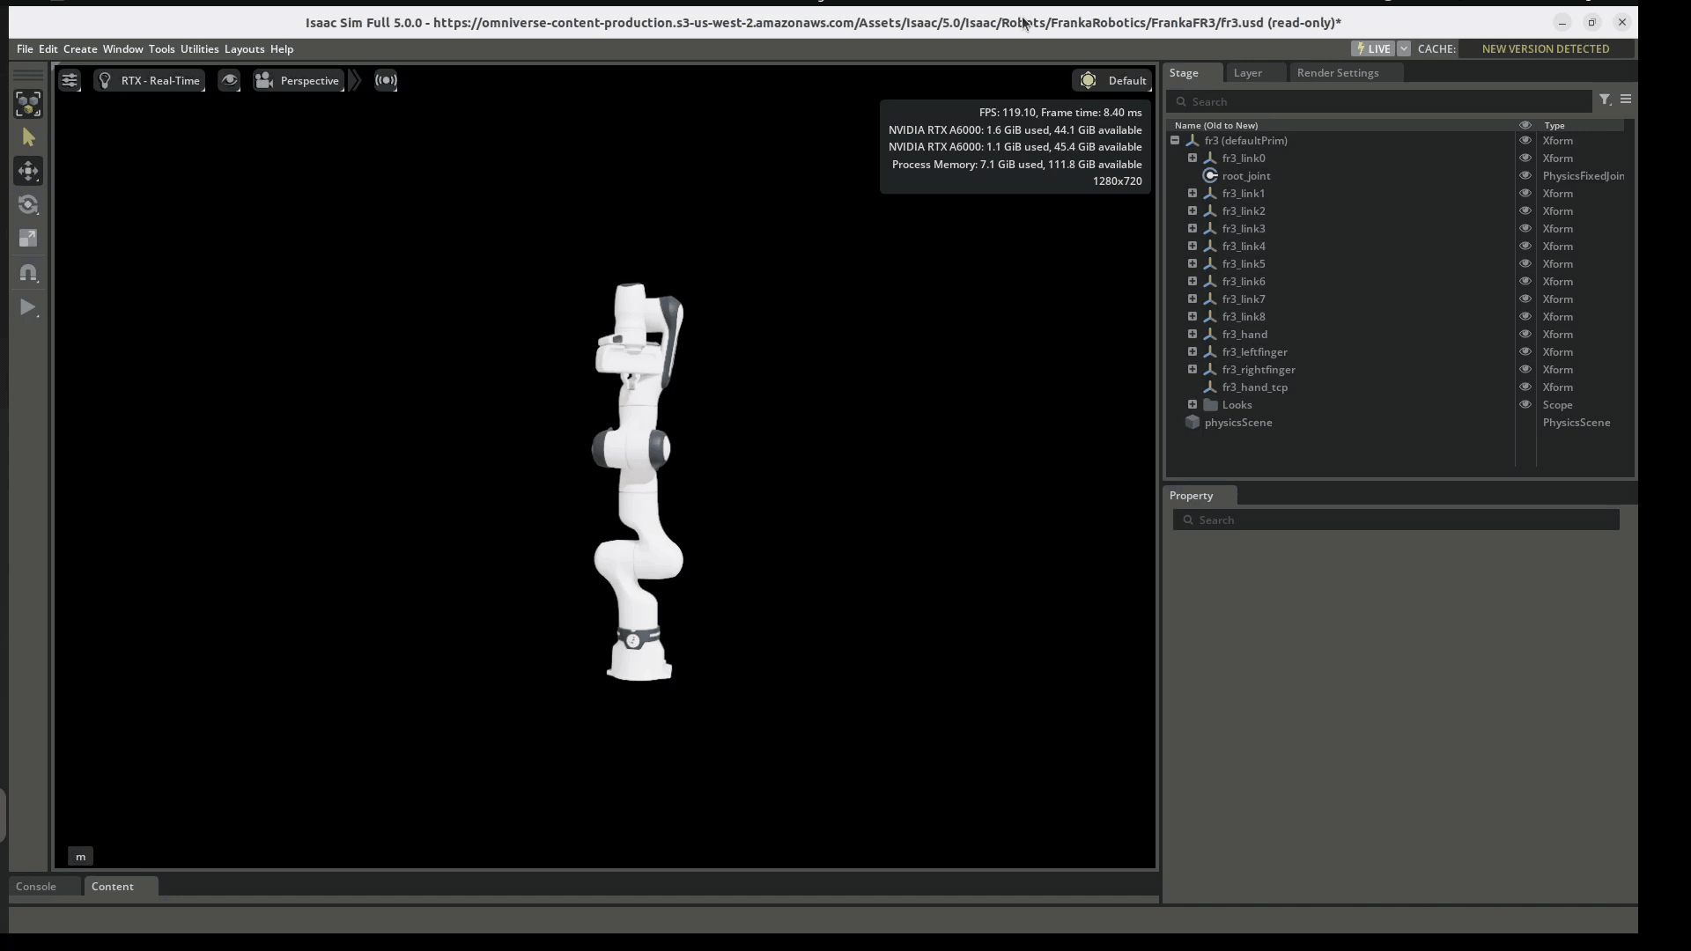Expand the fr3_link4 node
1691x951 pixels.
pos(1193,246)
